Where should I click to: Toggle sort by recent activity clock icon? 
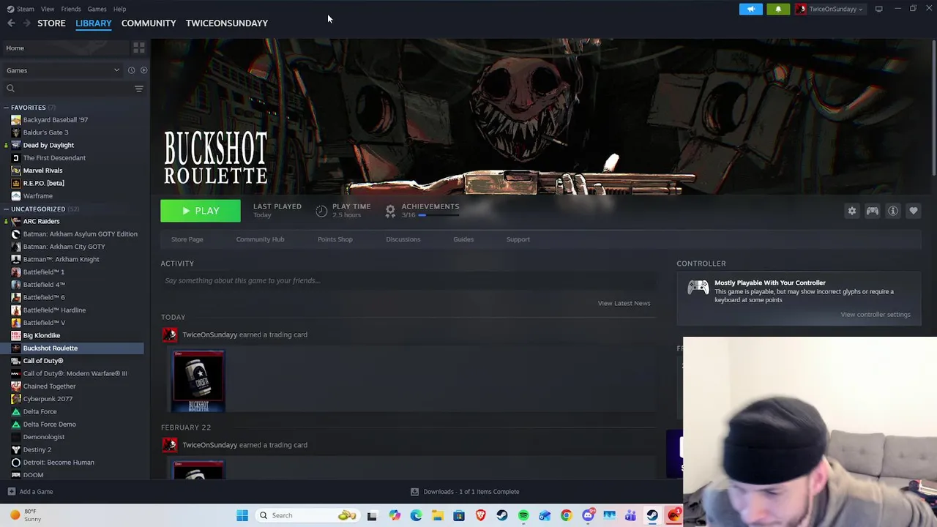click(131, 70)
